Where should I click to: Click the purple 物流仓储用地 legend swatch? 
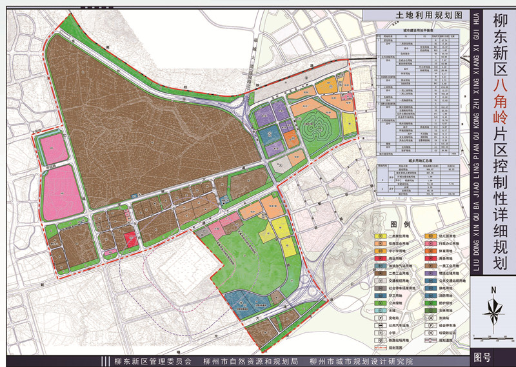pyautogui.click(x=432, y=273)
